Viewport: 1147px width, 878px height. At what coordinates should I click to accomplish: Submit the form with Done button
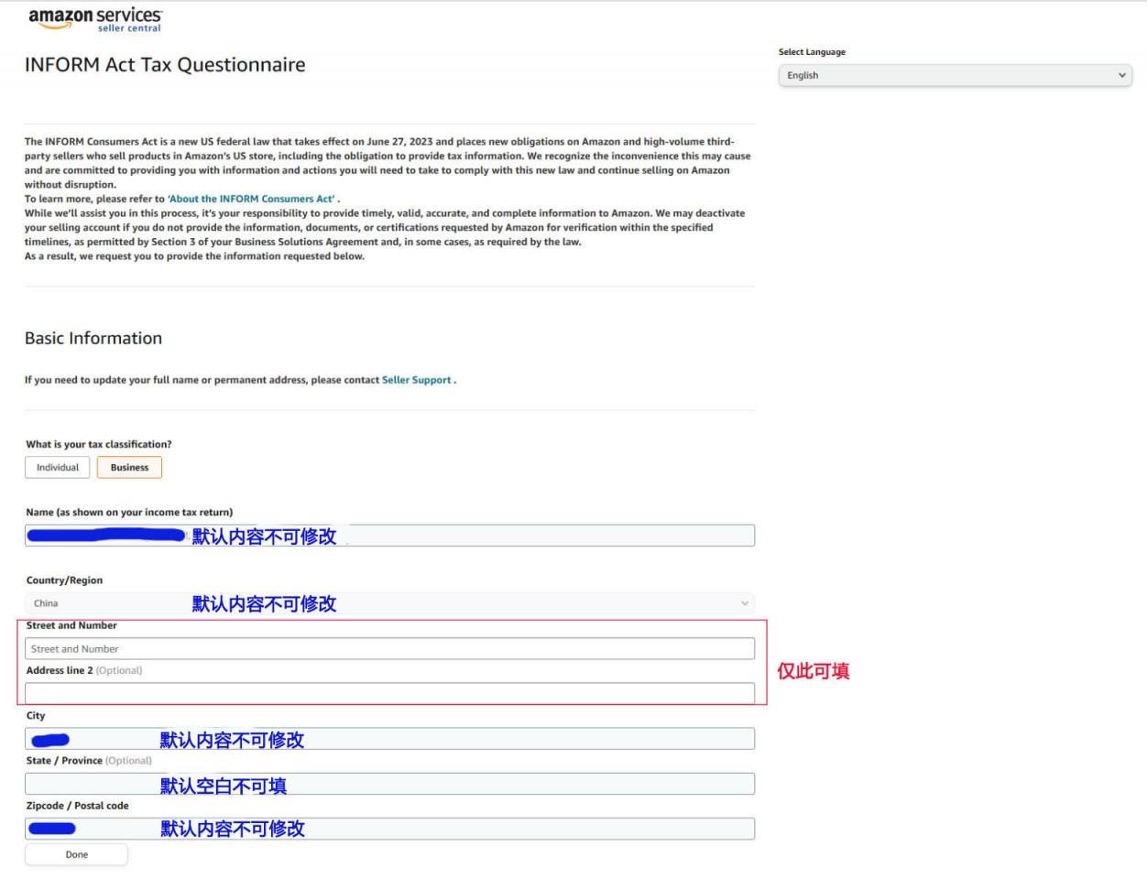coord(76,854)
